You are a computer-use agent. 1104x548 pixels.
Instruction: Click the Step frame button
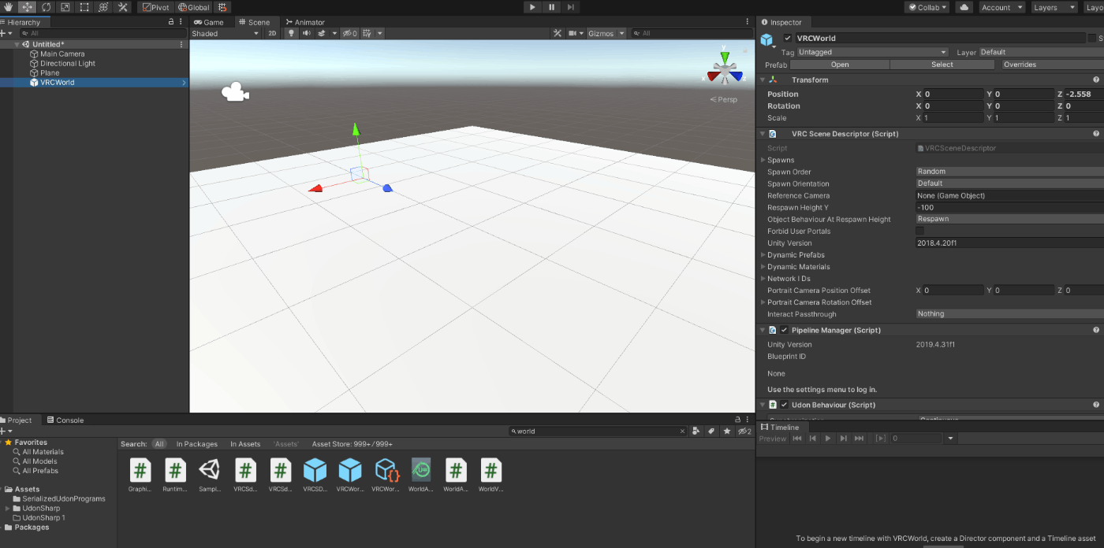click(x=570, y=7)
